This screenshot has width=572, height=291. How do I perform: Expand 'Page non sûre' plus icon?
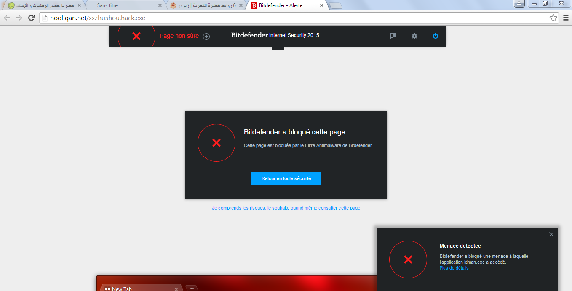pos(206,36)
